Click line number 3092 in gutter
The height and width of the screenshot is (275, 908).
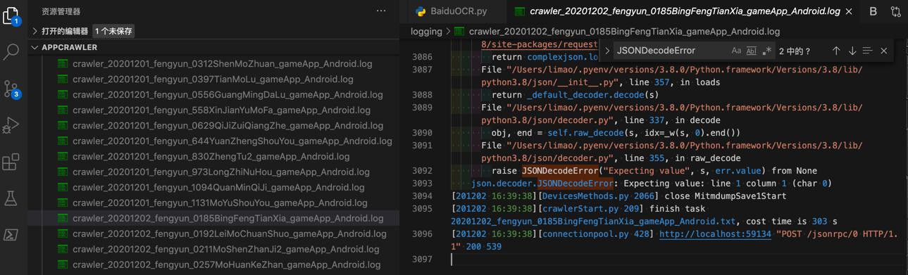click(422, 171)
